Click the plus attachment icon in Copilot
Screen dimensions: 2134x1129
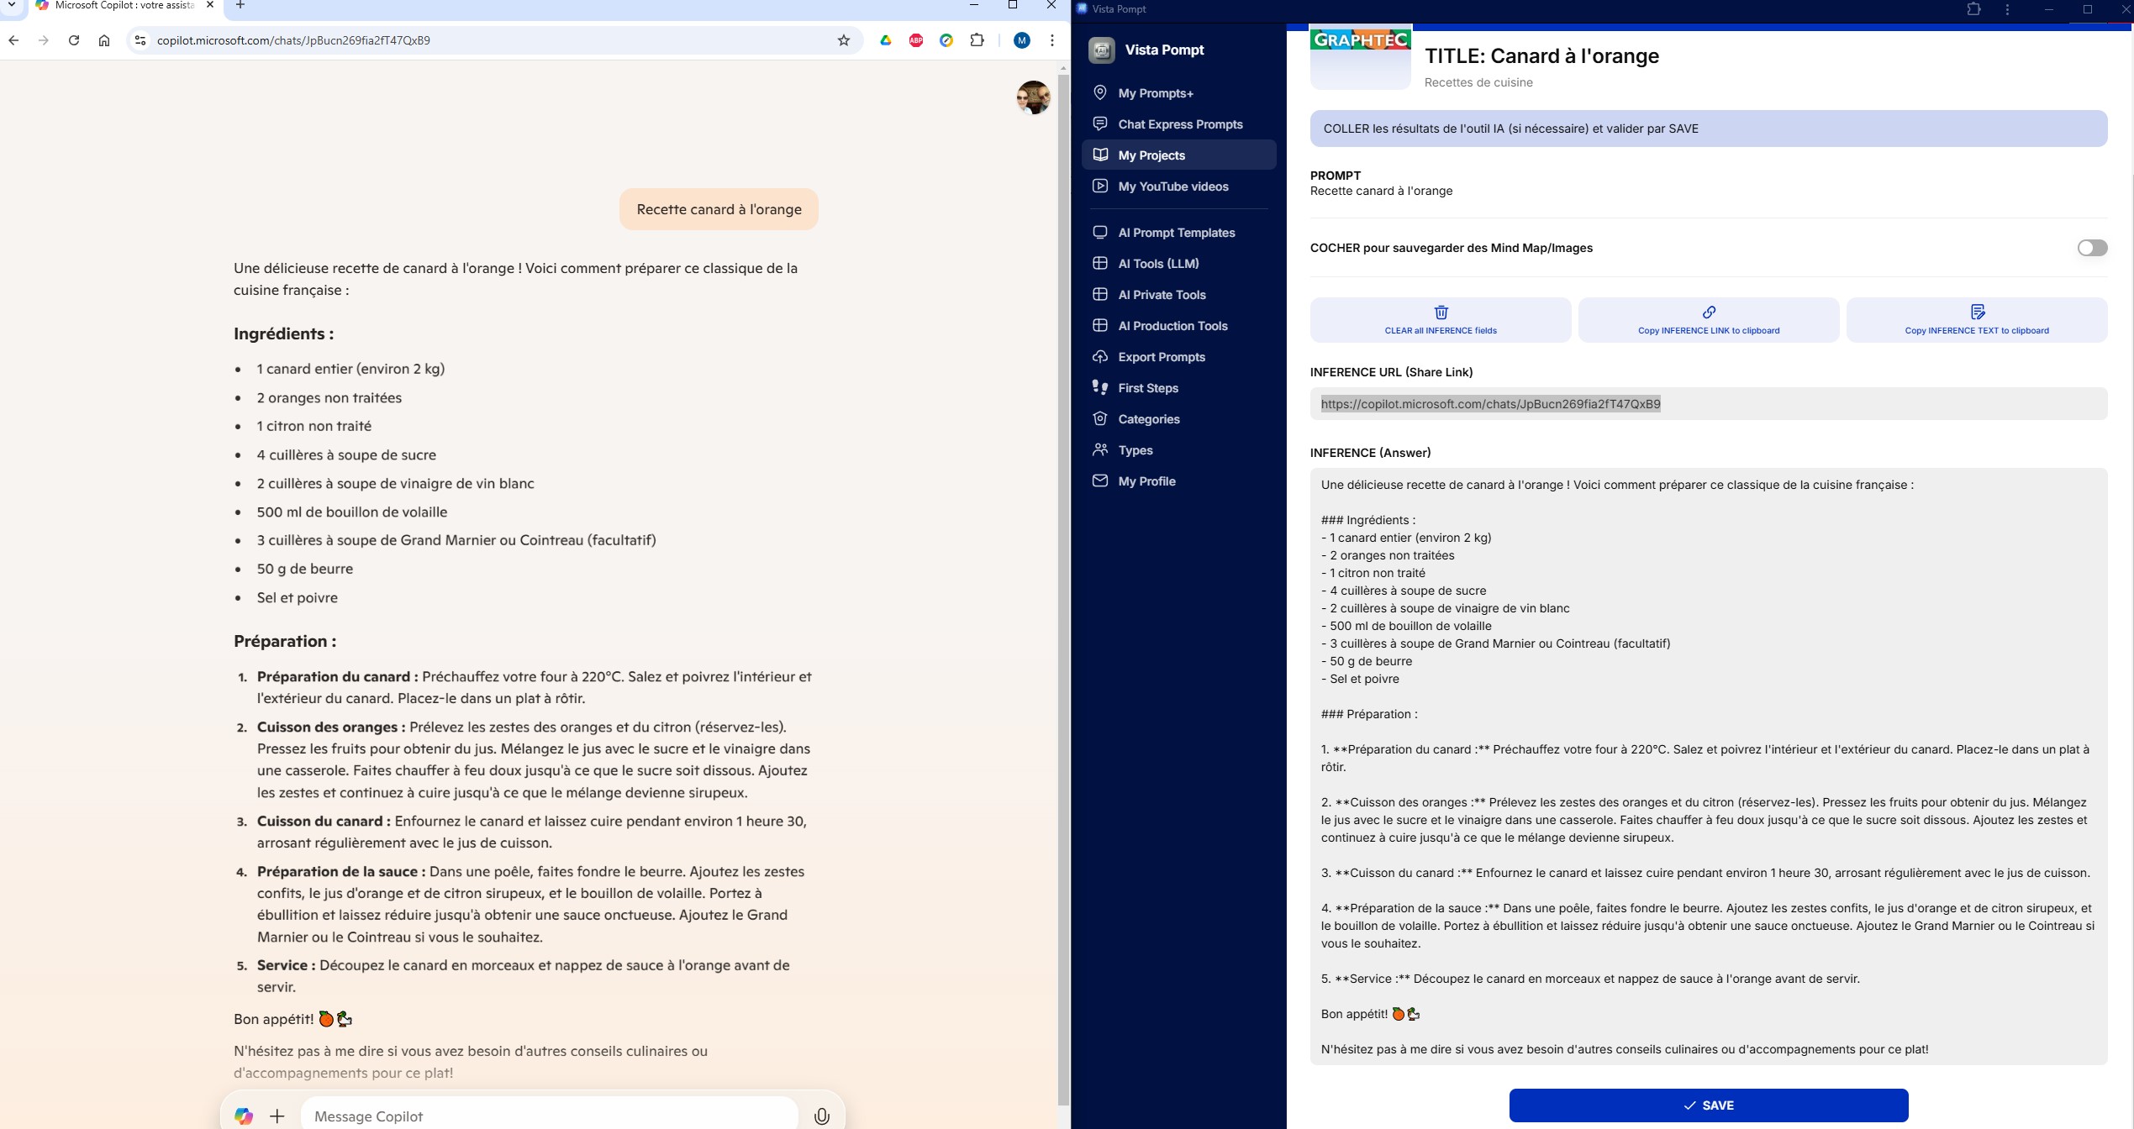[277, 1116]
